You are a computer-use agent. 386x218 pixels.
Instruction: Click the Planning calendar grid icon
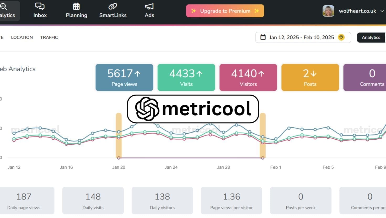coord(76,6)
